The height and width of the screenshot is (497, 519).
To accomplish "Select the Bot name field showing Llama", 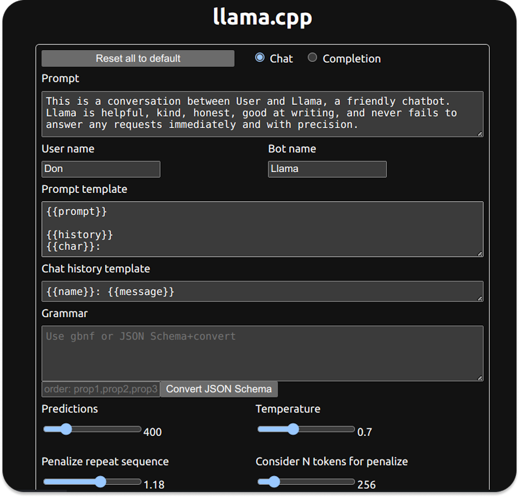I will (x=327, y=169).
